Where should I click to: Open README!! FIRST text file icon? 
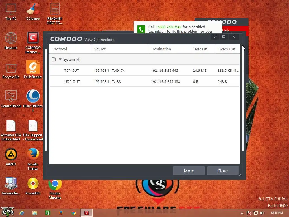55,14
